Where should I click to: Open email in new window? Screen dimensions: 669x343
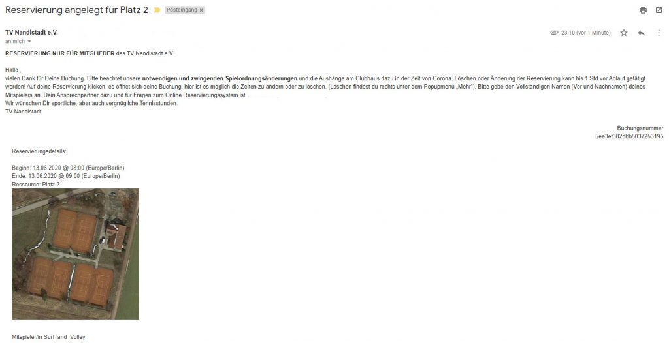click(x=659, y=10)
